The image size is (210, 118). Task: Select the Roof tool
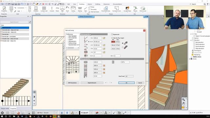[67, 9]
